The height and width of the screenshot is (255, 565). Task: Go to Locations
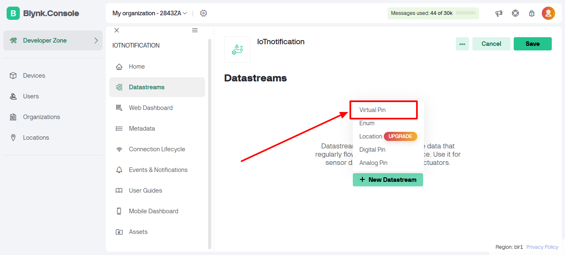point(53,138)
